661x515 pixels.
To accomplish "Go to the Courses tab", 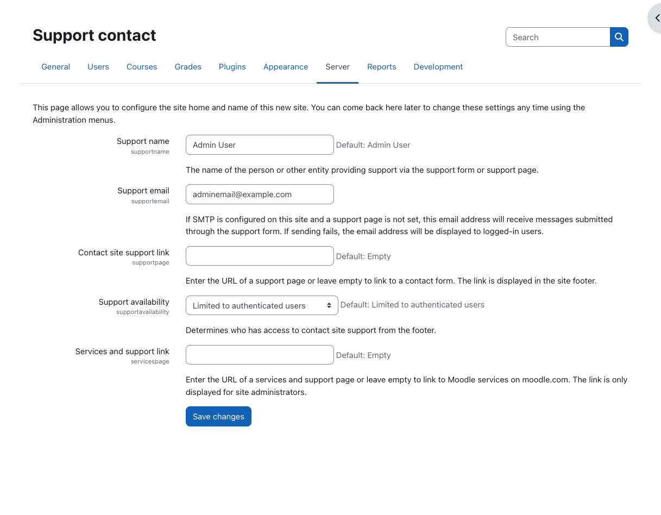I will (142, 67).
